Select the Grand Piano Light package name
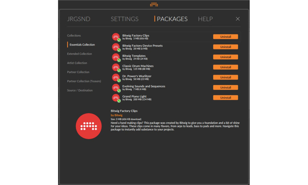 [134, 96]
